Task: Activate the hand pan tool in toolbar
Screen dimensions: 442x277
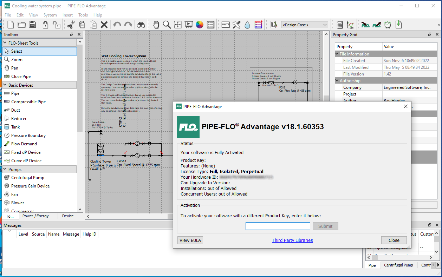Action: click(156, 25)
